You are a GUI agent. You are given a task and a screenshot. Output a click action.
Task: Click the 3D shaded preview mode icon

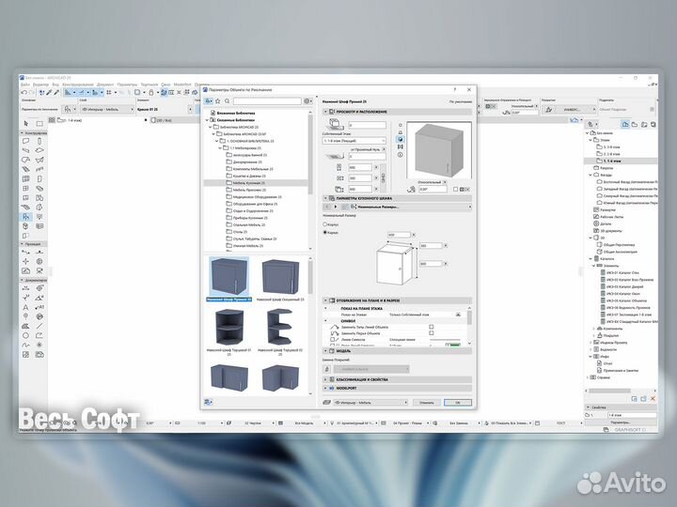(401, 139)
